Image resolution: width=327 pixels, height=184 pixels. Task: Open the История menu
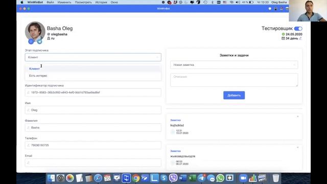(x=101, y=2)
